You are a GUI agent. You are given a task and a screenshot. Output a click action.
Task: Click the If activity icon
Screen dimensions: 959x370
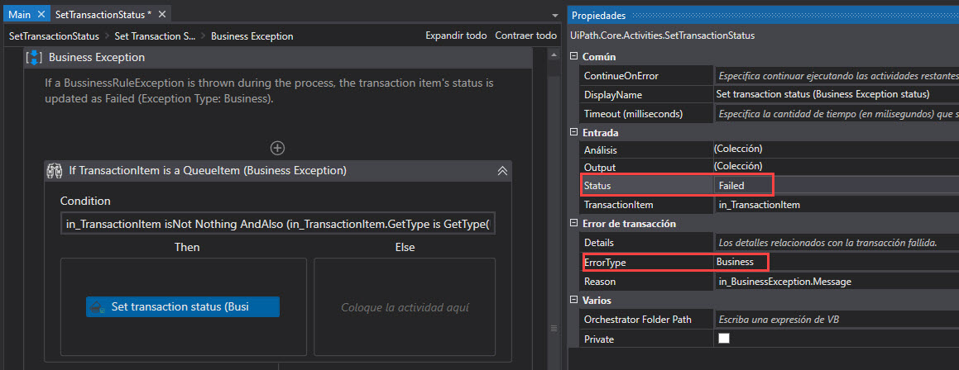(x=55, y=171)
